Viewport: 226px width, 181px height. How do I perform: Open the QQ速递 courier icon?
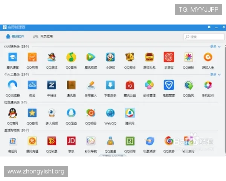(x=110, y=141)
